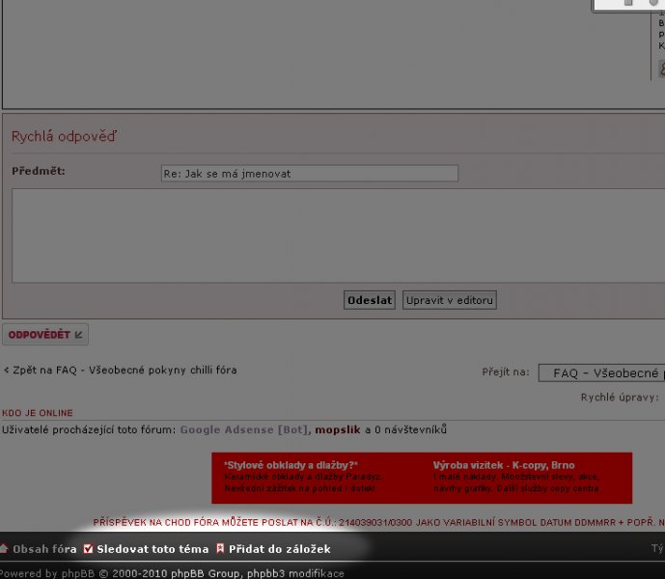
Task: Click the arrow icon on the Odpovědět button
Action: point(79,335)
